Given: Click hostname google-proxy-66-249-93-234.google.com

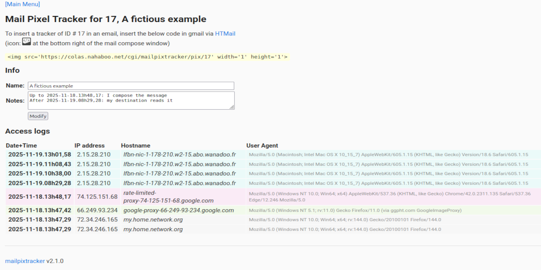Looking at the screenshot, I should 178,211.
